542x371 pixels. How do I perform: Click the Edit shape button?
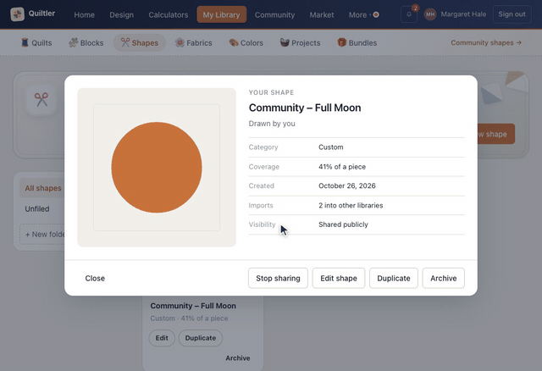[x=339, y=279]
